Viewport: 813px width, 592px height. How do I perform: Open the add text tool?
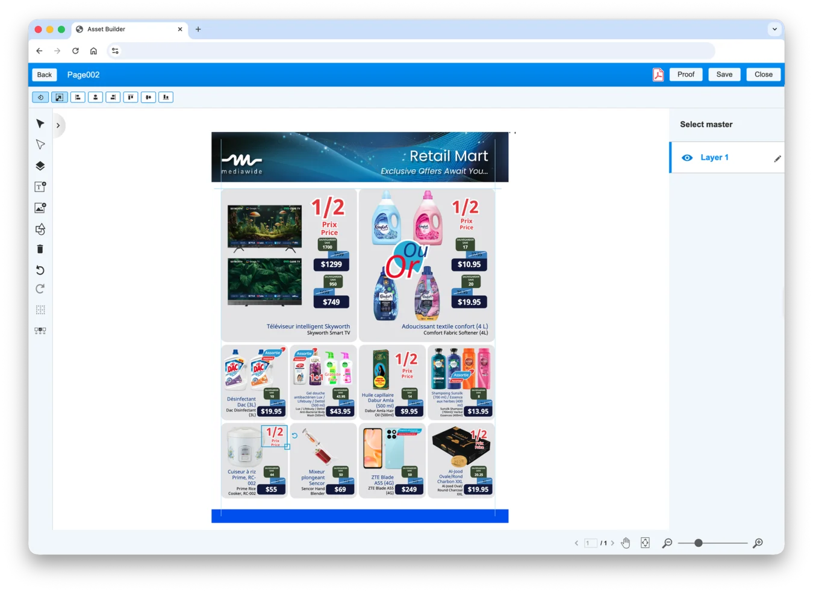40,187
